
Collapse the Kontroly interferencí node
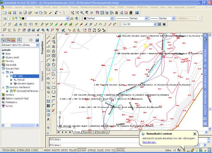(3, 88)
